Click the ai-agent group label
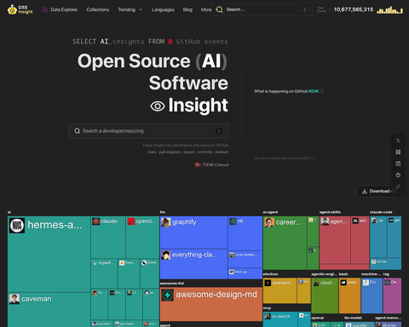This screenshot has width=409, height=327. click(x=270, y=212)
